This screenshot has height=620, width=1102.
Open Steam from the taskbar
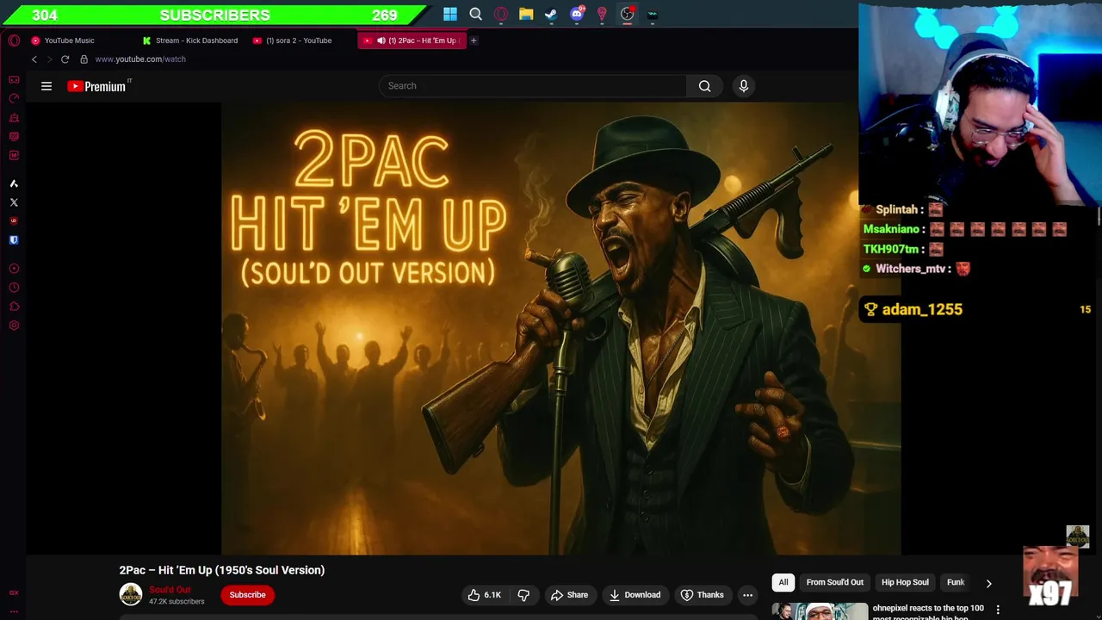[x=551, y=14]
